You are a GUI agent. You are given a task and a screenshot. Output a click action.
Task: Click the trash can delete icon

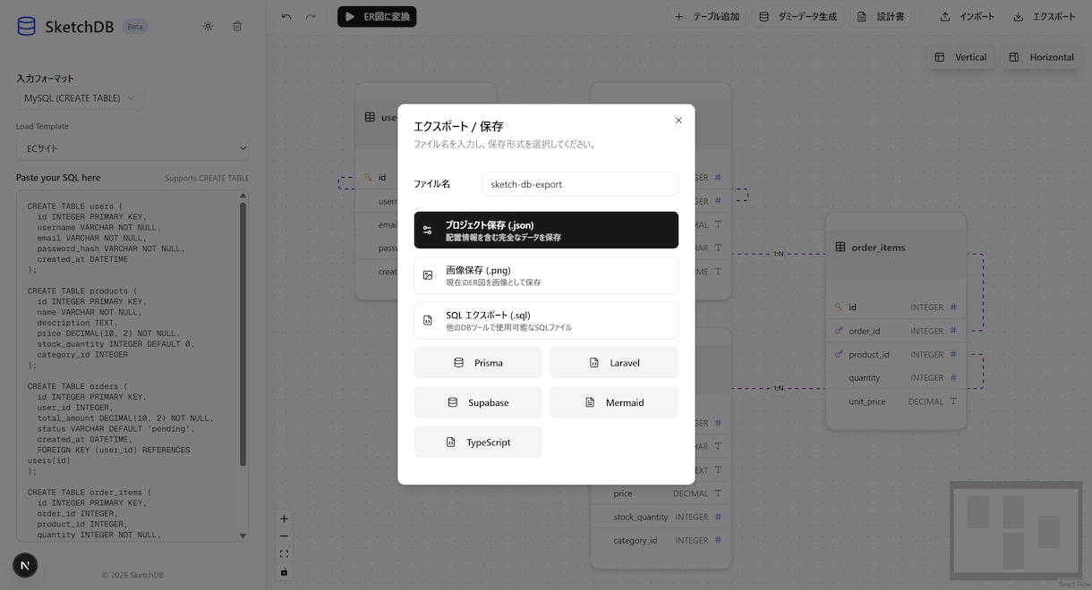pos(237,26)
